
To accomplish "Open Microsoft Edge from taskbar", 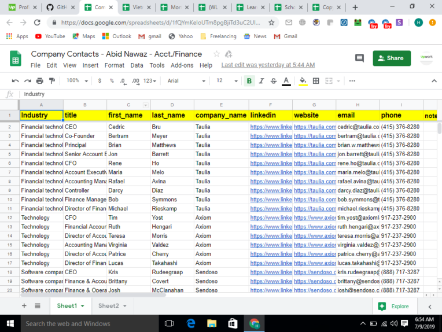I will (191, 323).
